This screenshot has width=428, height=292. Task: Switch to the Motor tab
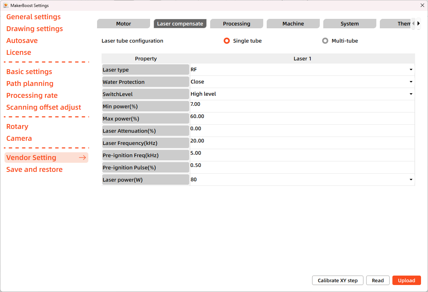(x=123, y=23)
